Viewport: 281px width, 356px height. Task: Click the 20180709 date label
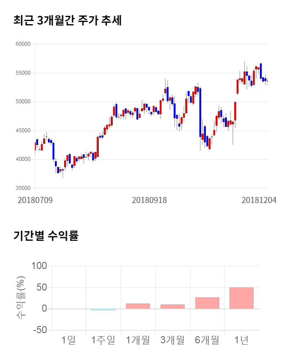[x=35, y=200]
